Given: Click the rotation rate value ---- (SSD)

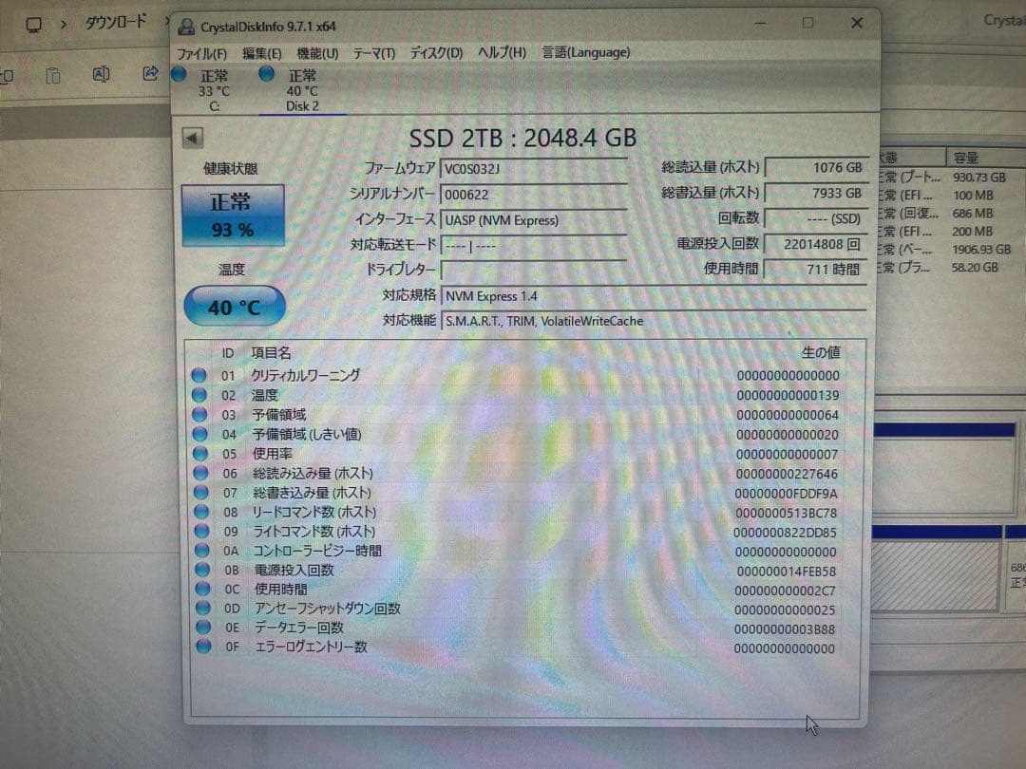Looking at the screenshot, I should [816, 218].
